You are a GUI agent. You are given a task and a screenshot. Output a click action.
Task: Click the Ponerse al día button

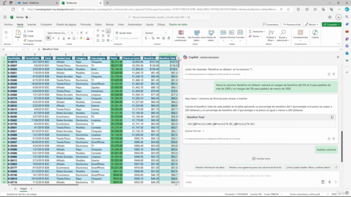point(292,25)
